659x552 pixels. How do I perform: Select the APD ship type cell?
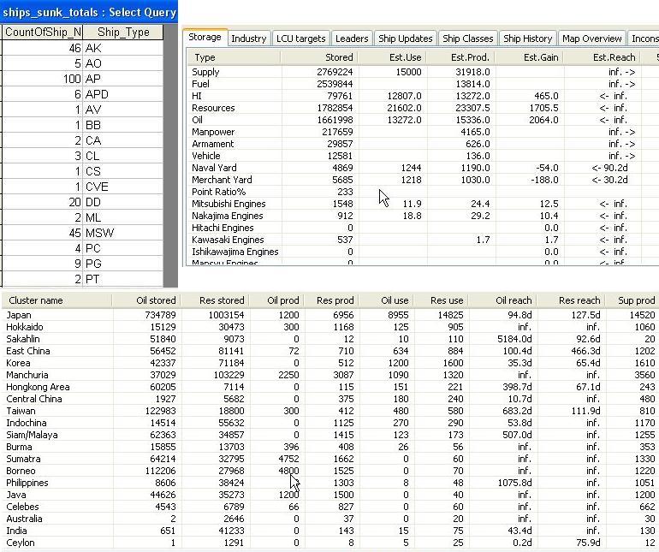point(123,94)
